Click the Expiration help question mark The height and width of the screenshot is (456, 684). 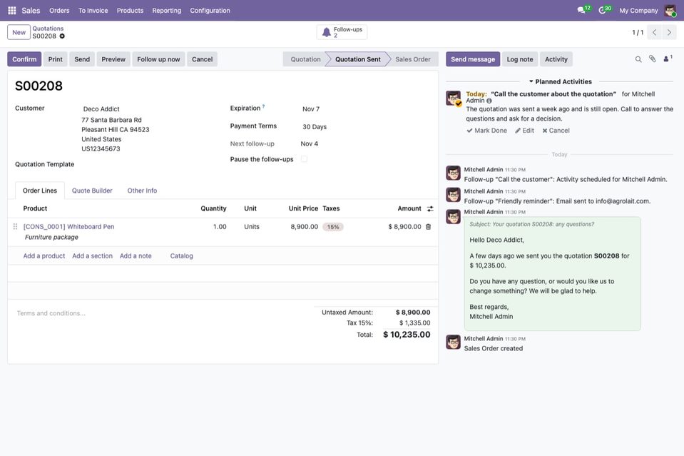pyautogui.click(x=263, y=106)
